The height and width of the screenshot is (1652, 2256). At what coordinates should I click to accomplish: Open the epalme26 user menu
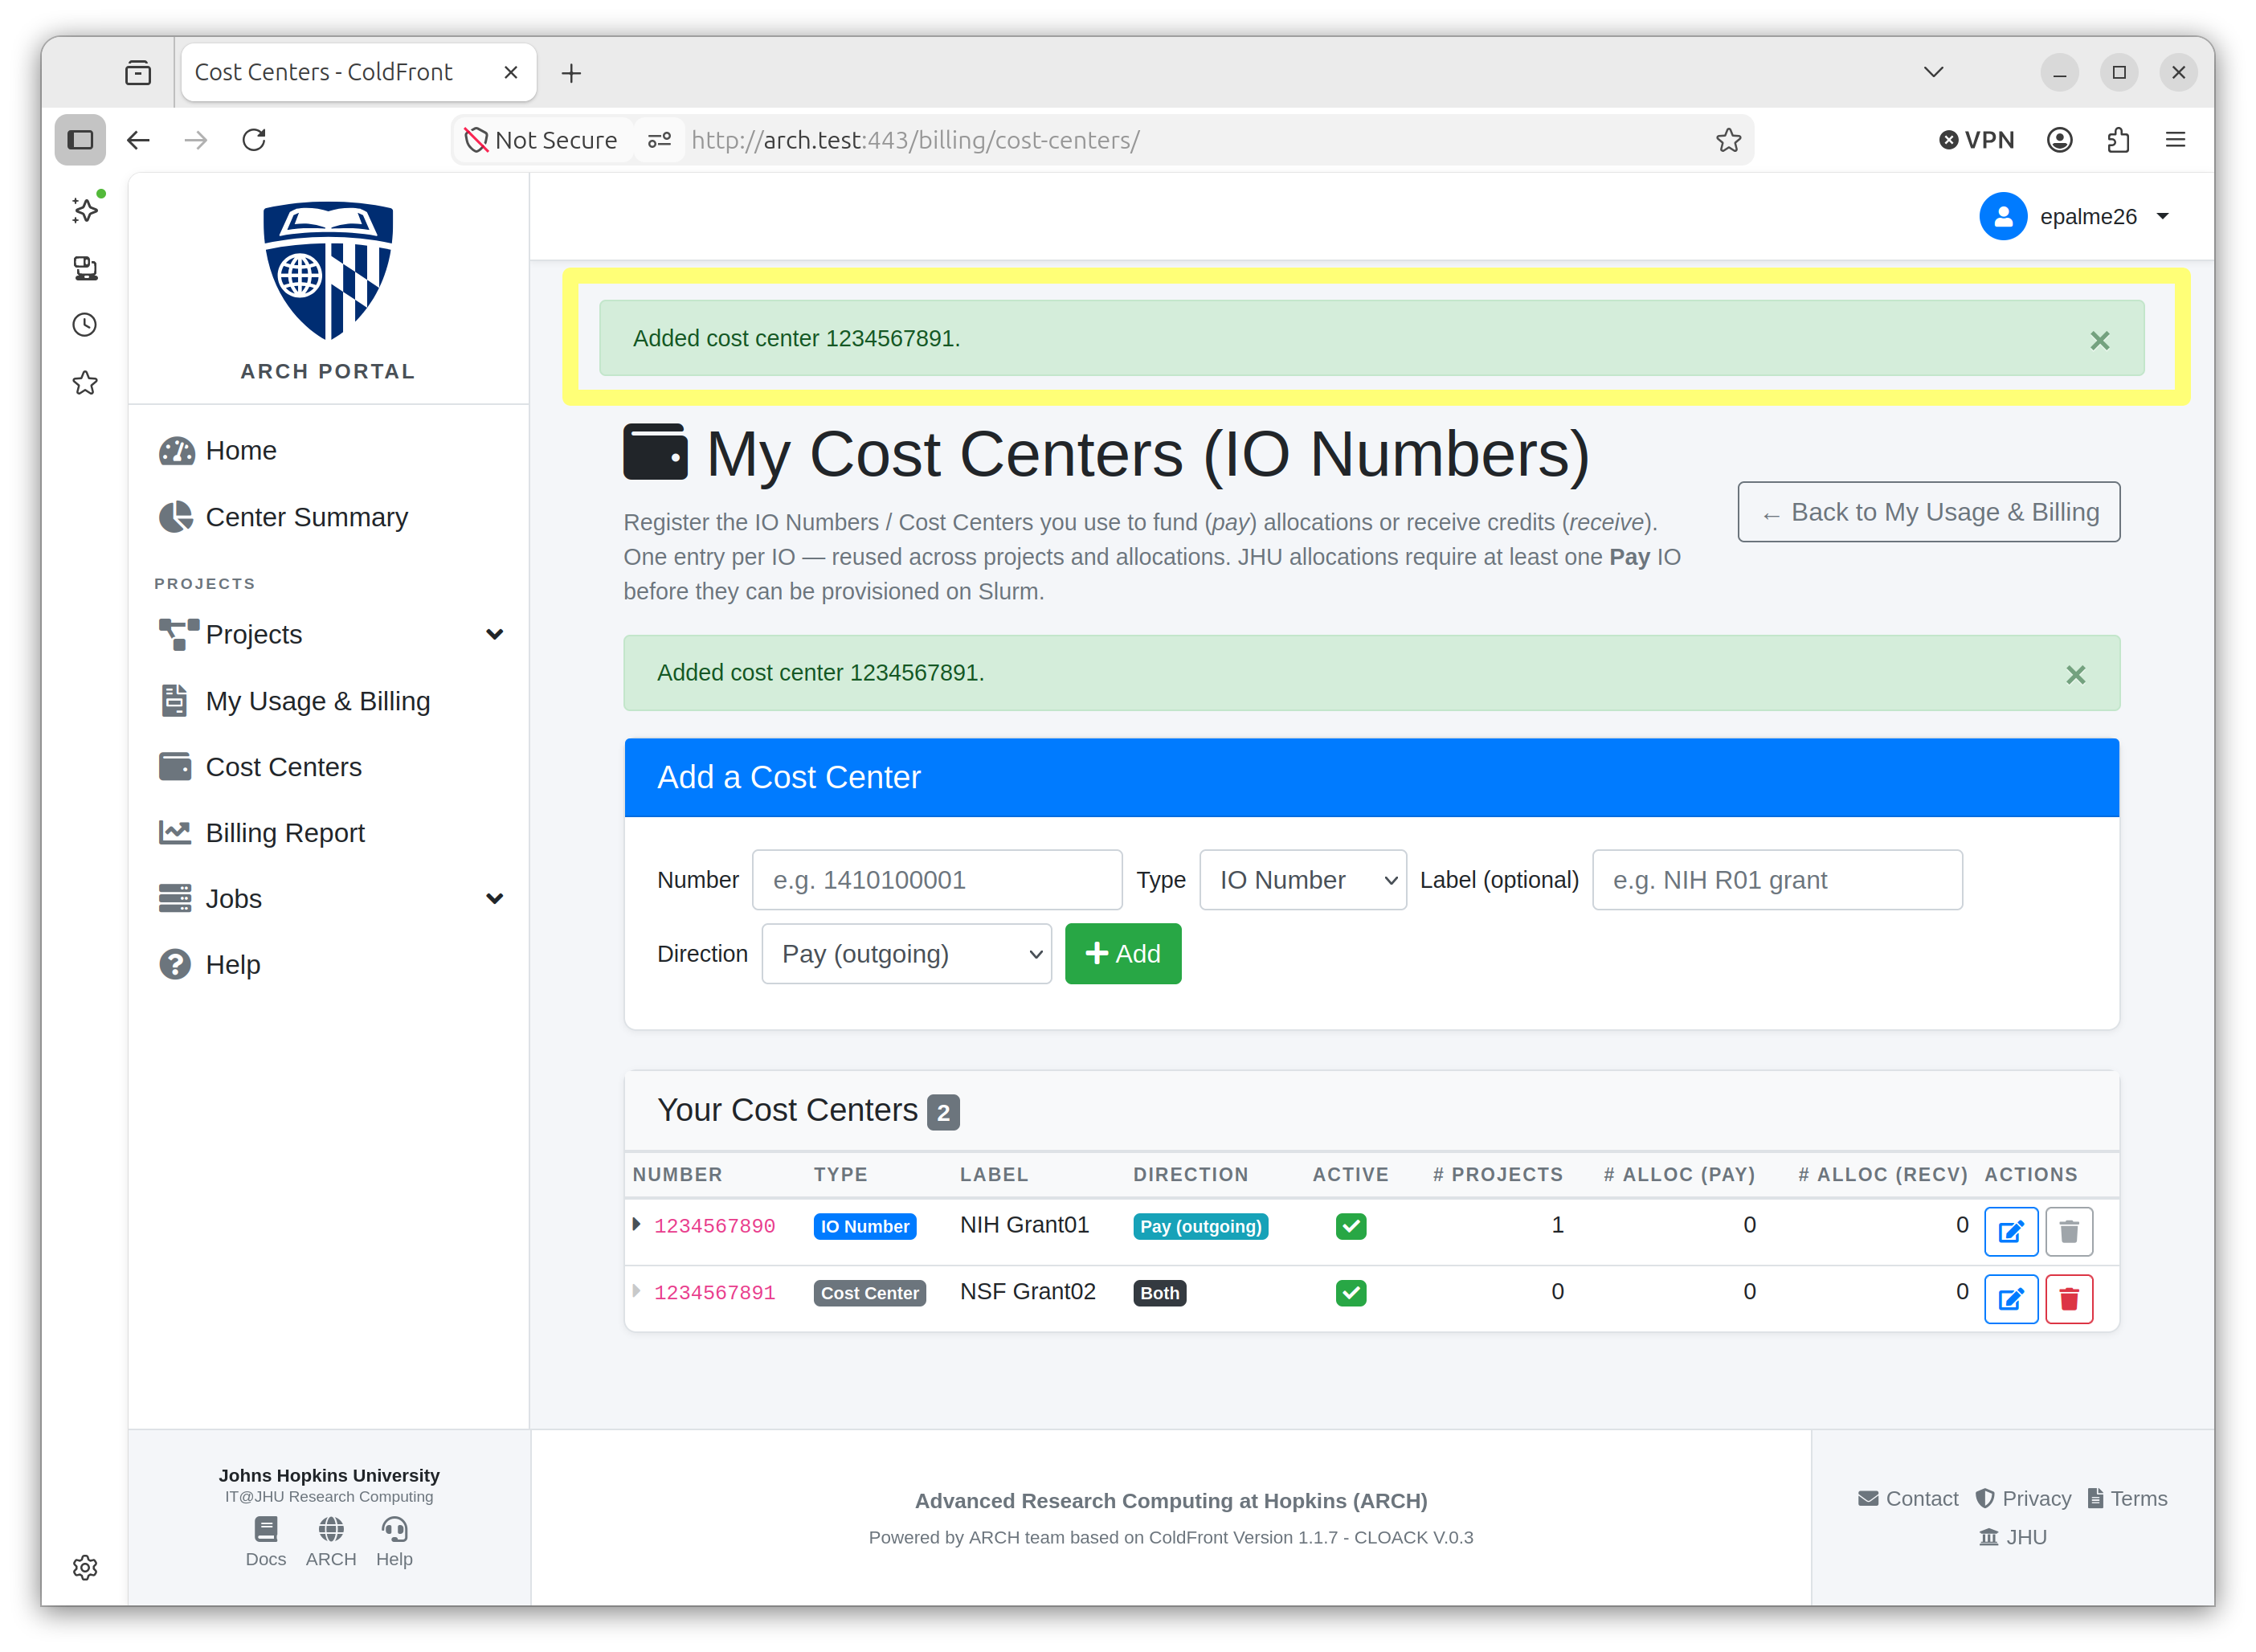(x=2074, y=216)
